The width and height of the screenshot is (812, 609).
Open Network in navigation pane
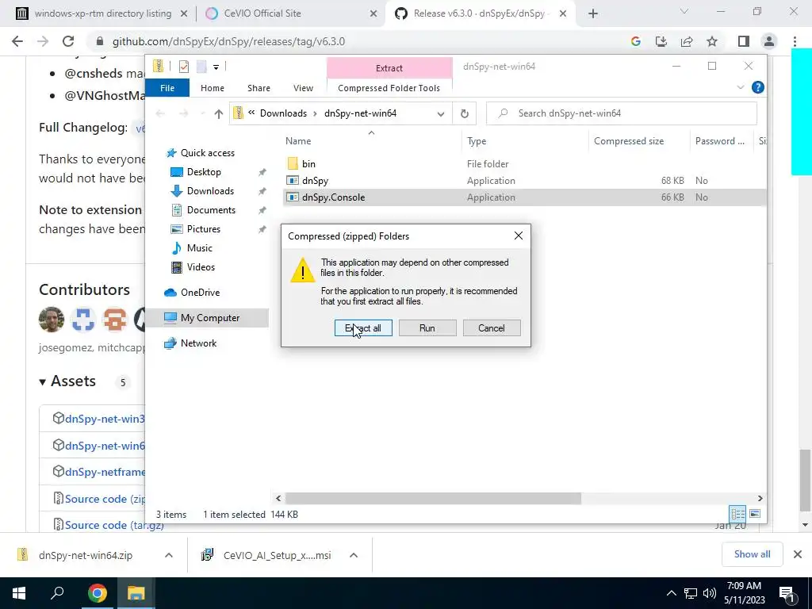[x=198, y=343]
